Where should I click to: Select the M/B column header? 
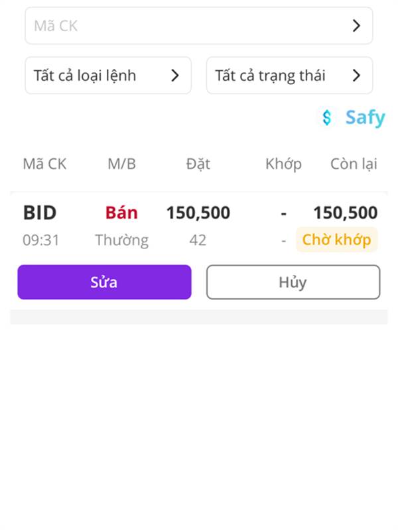(121, 164)
